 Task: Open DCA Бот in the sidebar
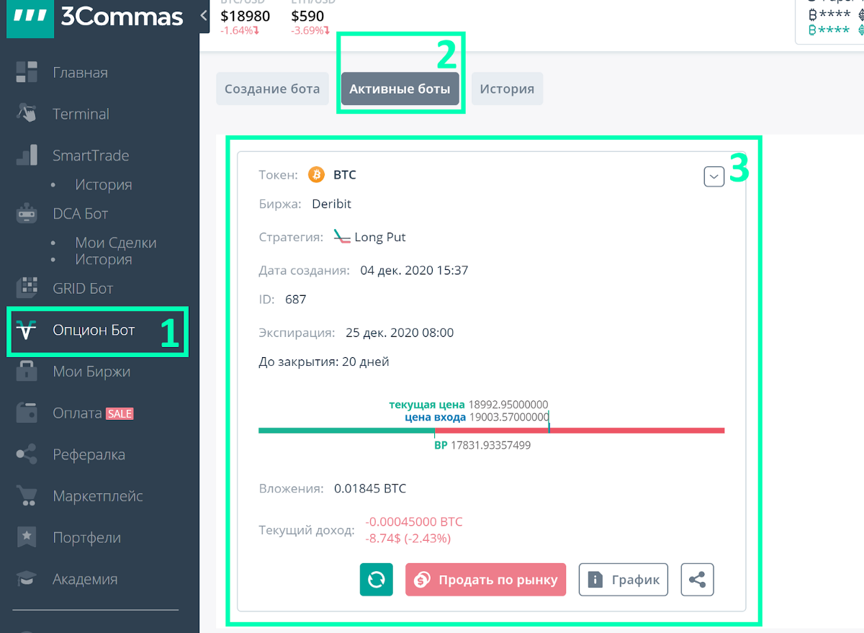tap(80, 214)
